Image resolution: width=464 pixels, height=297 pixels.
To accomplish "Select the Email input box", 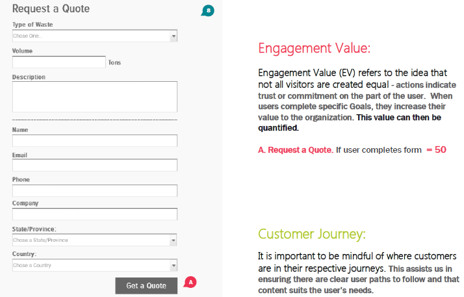I will [95, 165].
